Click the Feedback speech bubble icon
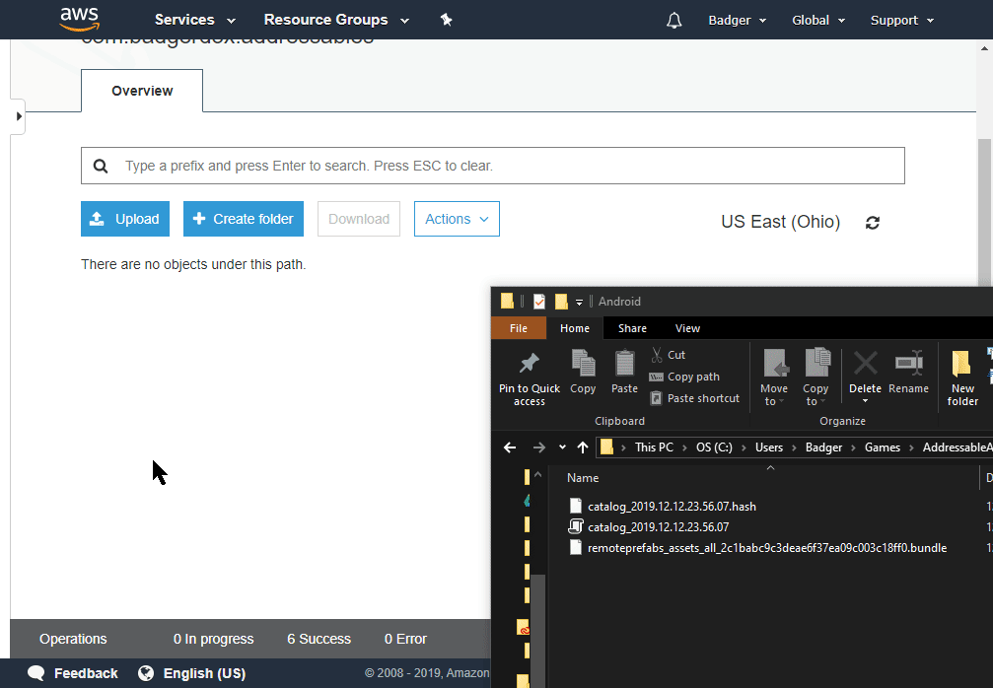993x688 pixels. click(36, 673)
